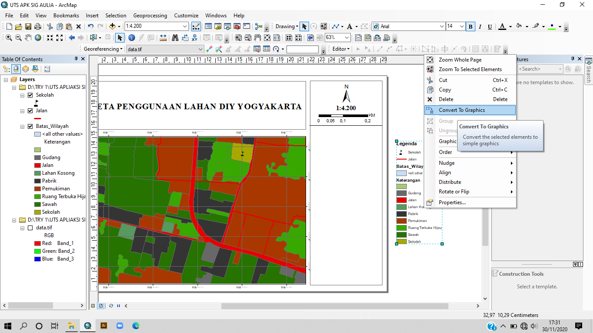Click the Full Extent globe icon
Screen dimensions: 593x333
38,38
